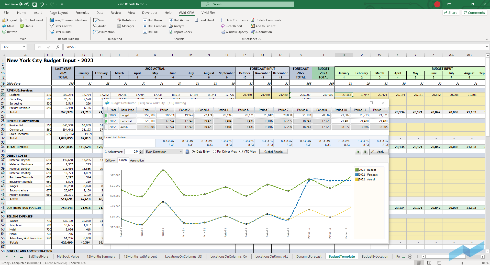
Task: Click the calculator icon in Budget Distributor
Action: [187, 152]
